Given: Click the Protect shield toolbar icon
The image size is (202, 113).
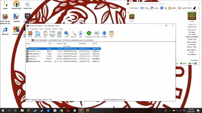Looking at the screenshot, I should pos(104,34).
